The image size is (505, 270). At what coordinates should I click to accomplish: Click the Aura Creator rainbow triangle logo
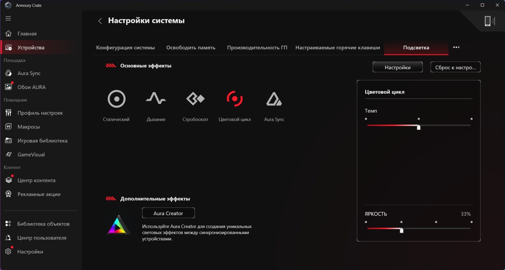pyautogui.click(x=119, y=225)
